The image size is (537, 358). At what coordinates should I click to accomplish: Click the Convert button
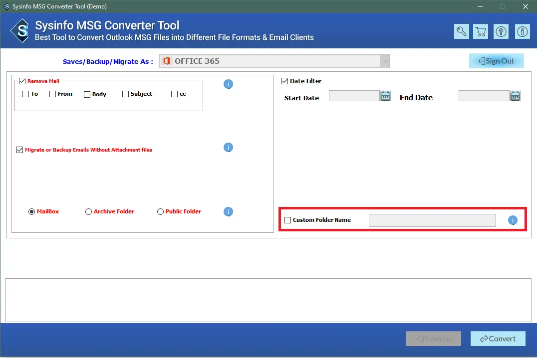tap(498, 339)
